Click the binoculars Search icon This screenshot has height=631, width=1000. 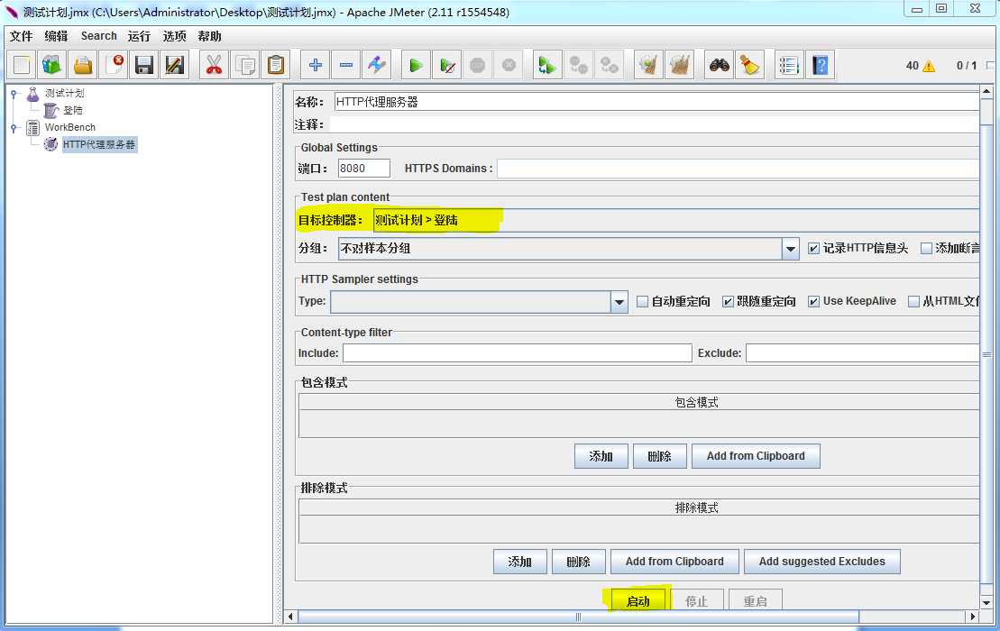click(719, 65)
